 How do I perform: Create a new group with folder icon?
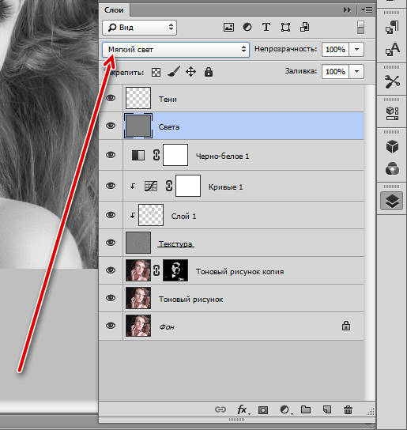(x=306, y=409)
